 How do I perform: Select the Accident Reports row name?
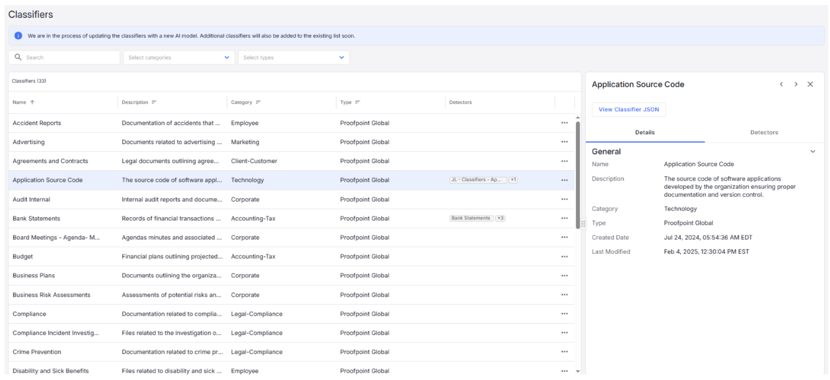[37, 123]
